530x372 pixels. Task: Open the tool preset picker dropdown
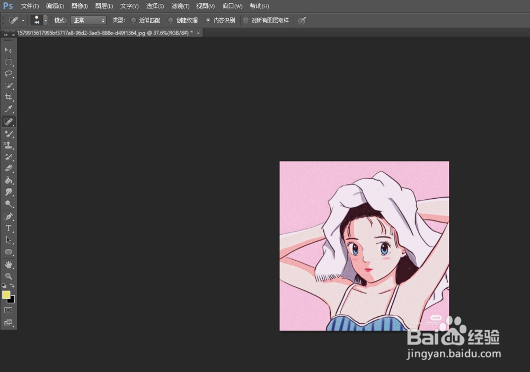coord(23,21)
